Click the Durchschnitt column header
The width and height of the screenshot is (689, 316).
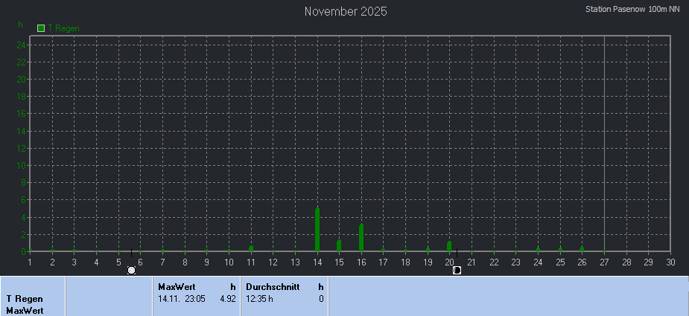click(x=273, y=286)
